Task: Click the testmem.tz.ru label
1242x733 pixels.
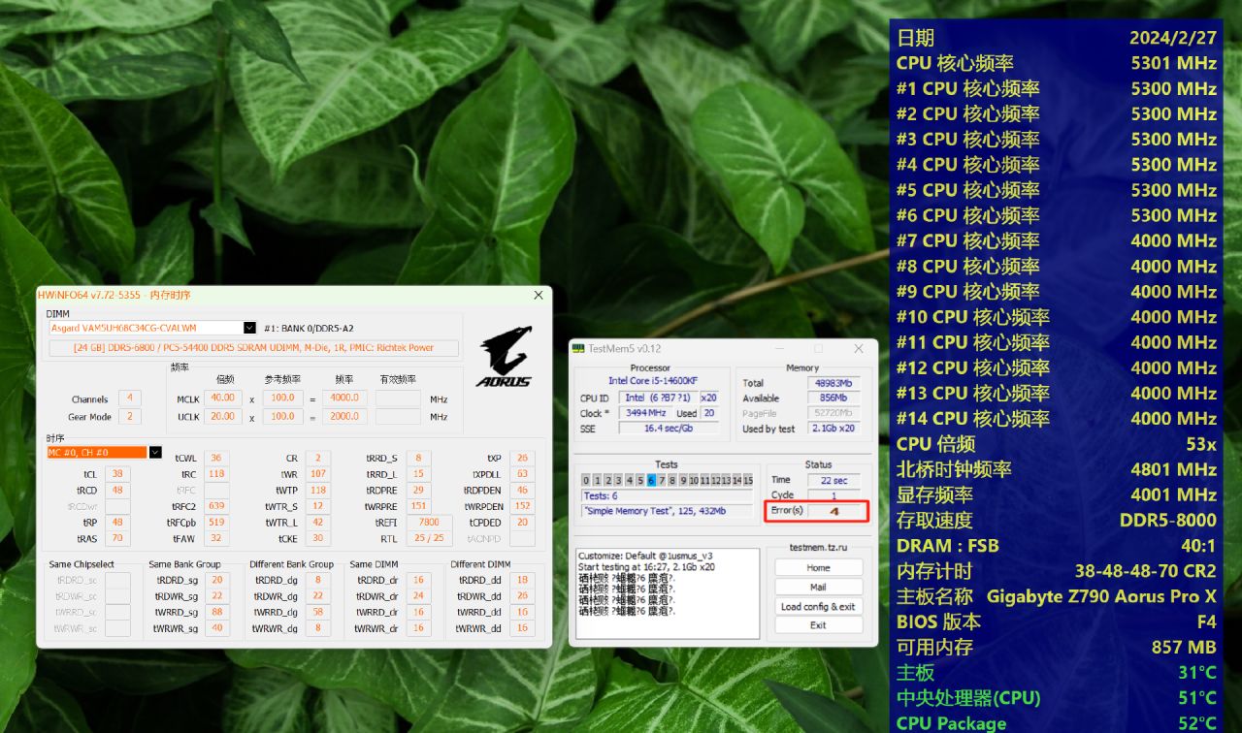Action: tap(818, 548)
